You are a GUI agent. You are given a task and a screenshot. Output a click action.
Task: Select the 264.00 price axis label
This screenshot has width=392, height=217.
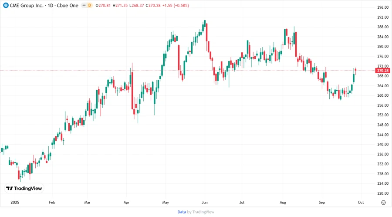pos(383,86)
